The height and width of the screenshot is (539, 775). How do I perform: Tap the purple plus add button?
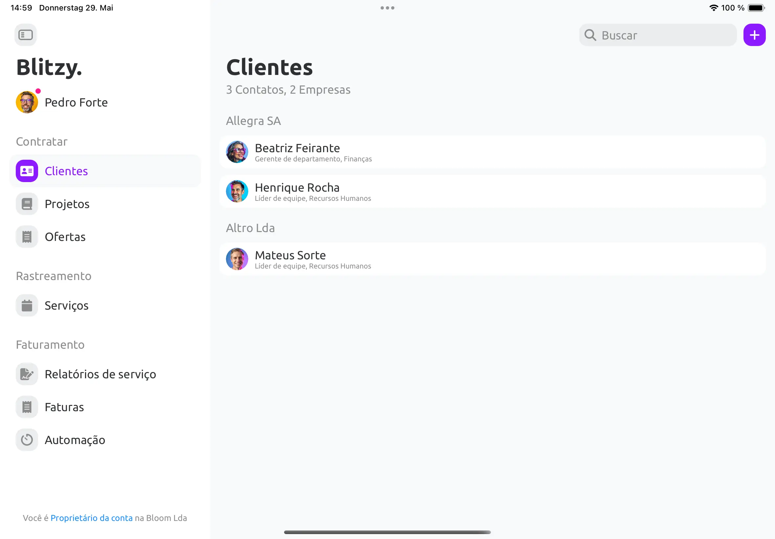click(x=754, y=35)
